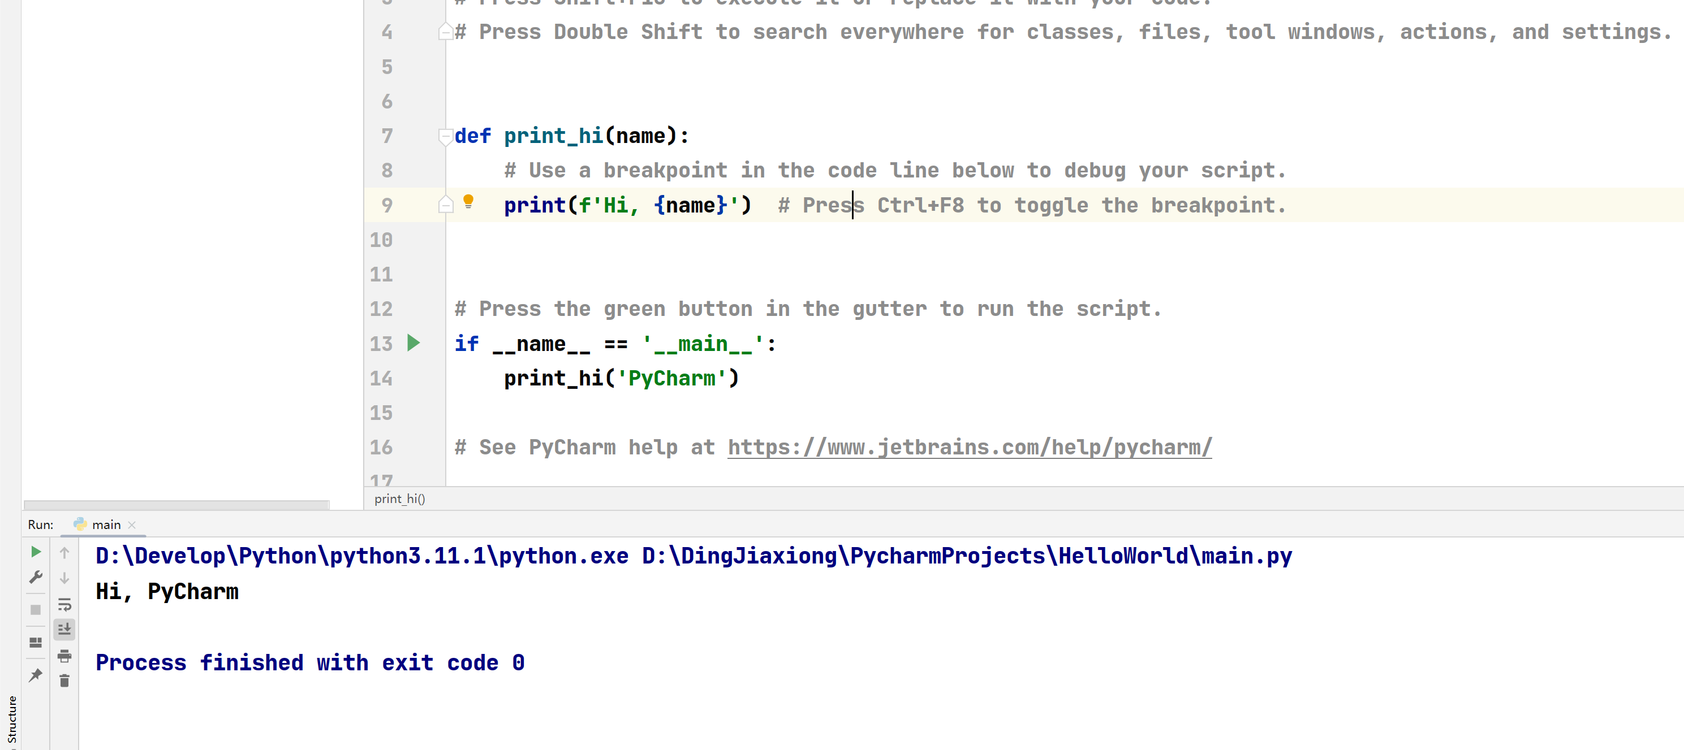Open run configuration via the wrench icon

coord(36,578)
